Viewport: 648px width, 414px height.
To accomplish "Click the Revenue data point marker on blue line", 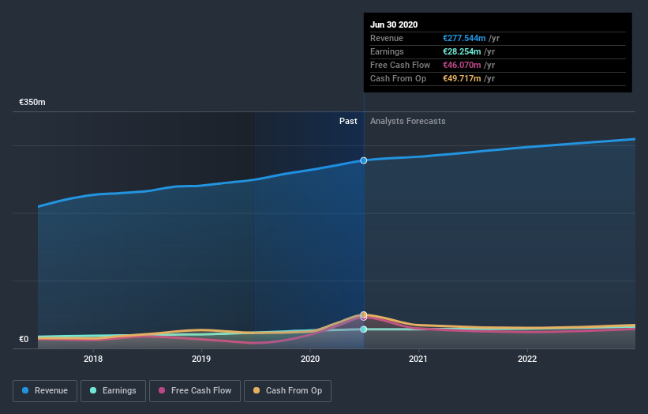I will [363, 160].
